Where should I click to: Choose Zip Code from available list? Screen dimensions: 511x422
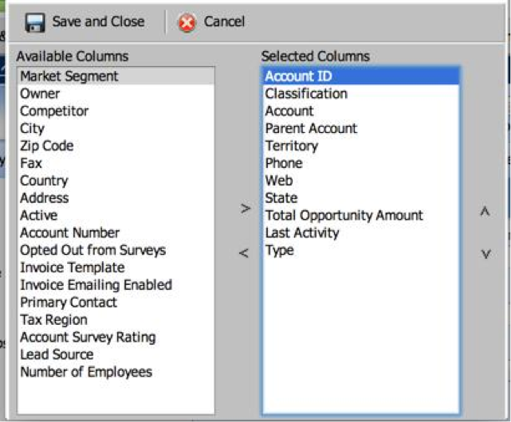click(x=116, y=146)
